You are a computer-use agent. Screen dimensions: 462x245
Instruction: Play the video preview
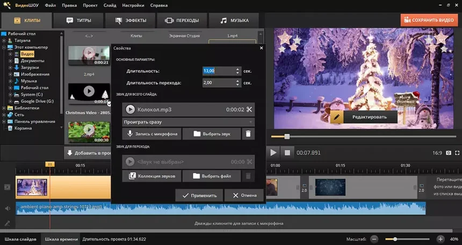[x=273, y=153]
